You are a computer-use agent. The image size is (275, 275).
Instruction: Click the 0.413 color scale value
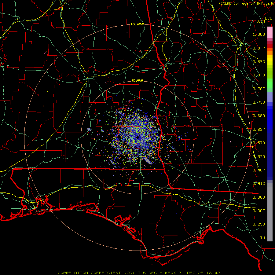[259, 184]
